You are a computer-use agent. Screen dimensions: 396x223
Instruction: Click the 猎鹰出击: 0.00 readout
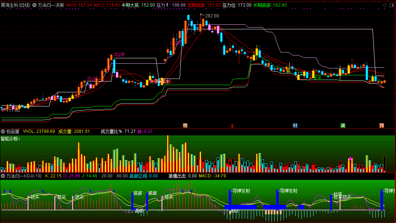click(x=182, y=176)
